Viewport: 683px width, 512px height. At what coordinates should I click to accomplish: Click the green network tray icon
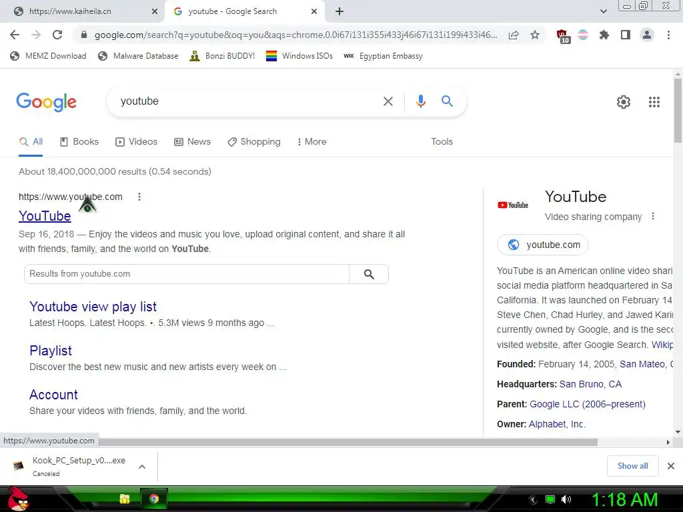point(550,499)
